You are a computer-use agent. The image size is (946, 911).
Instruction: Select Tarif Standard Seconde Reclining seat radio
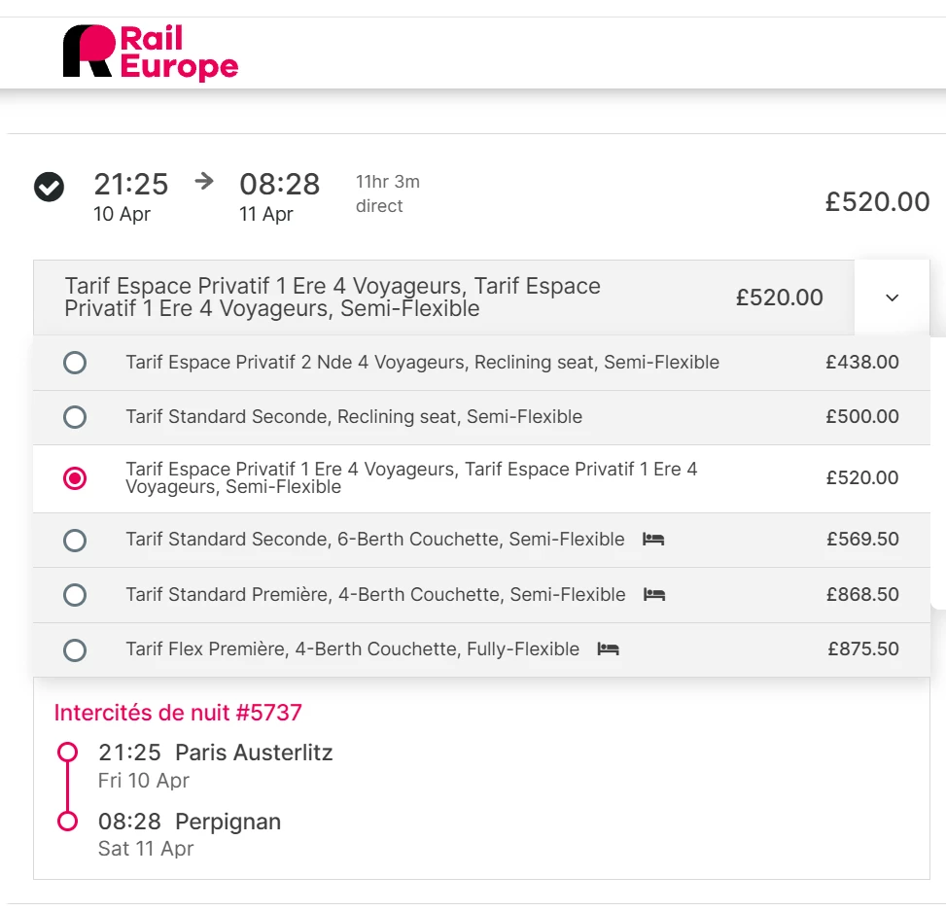pyautogui.click(x=75, y=417)
